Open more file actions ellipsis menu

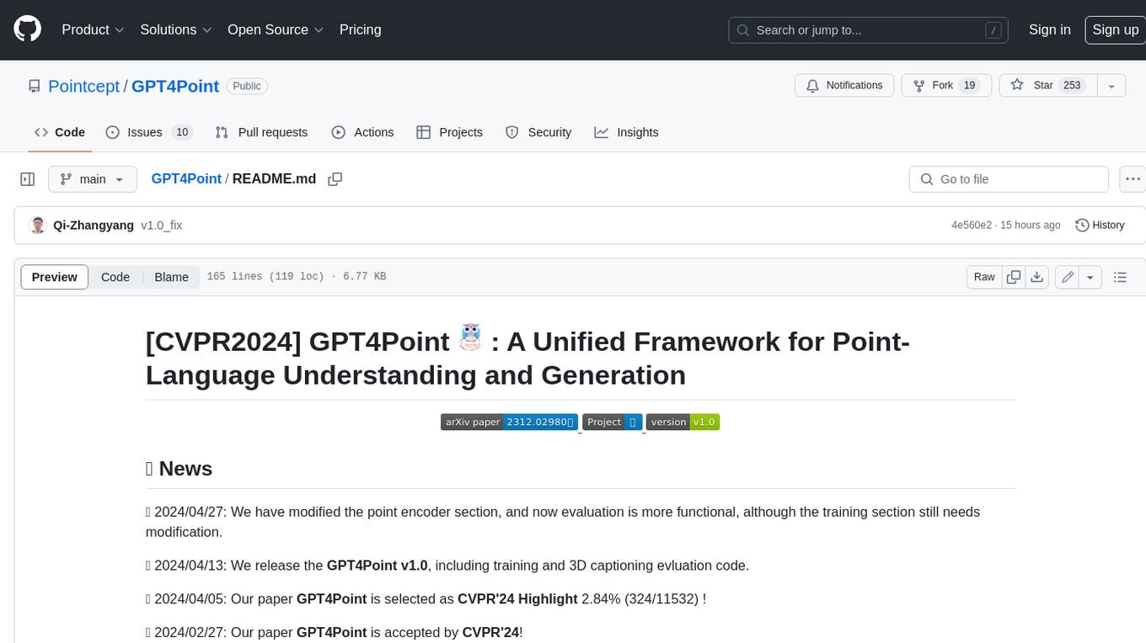[x=1133, y=179]
